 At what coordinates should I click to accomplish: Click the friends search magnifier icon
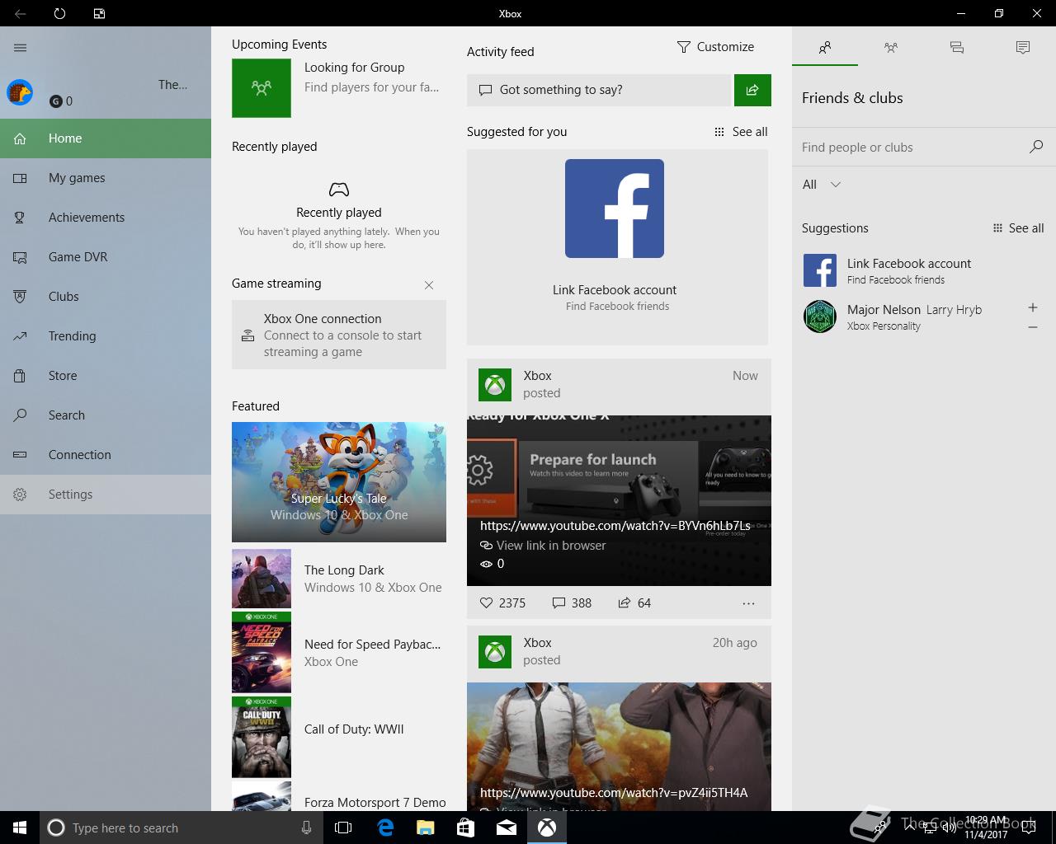[x=1036, y=147]
